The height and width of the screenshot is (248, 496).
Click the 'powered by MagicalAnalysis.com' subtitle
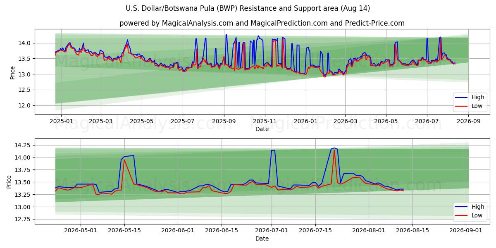[x=262, y=23]
